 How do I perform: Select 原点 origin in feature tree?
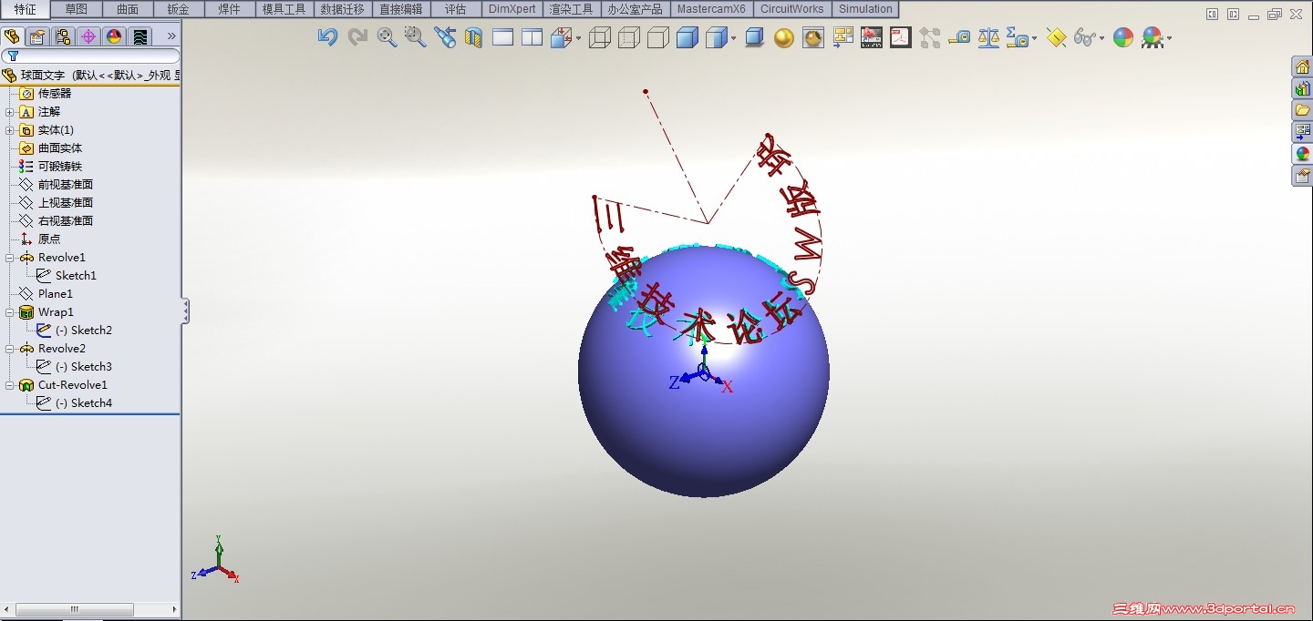pyautogui.click(x=49, y=239)
